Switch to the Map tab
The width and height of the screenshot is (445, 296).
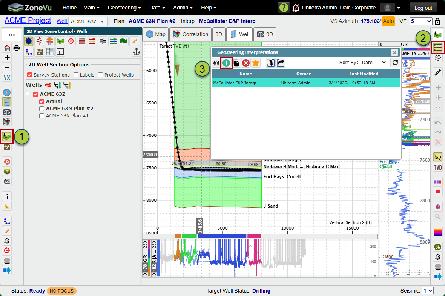tap(155, 34)
